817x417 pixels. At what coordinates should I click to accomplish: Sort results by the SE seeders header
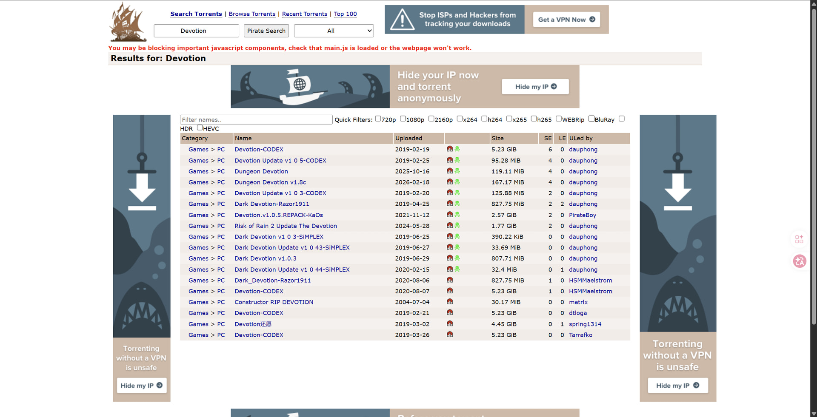pos(548,138)
